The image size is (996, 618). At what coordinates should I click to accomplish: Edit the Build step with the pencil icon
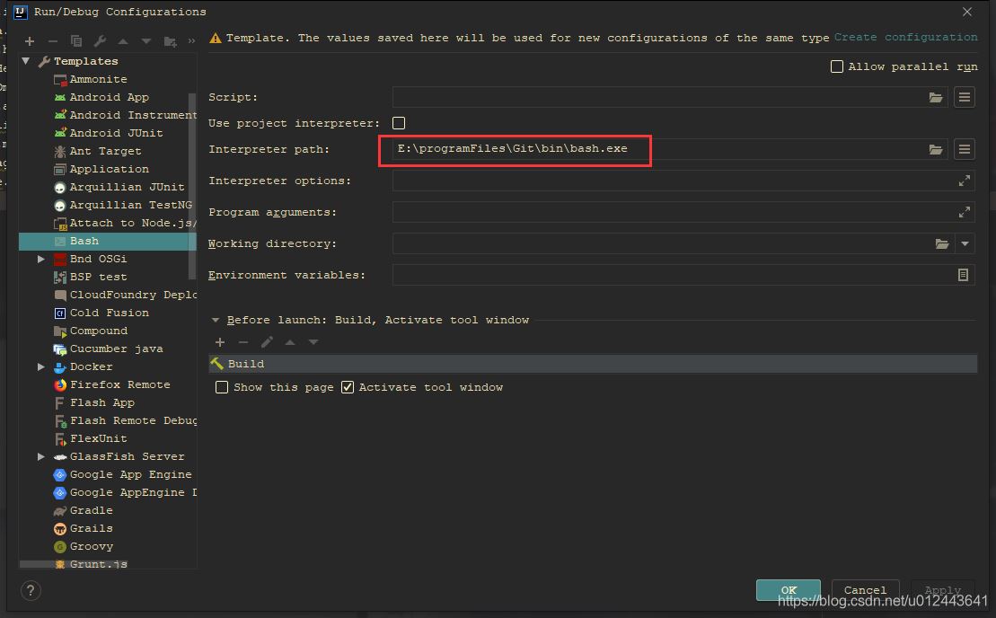265,342
